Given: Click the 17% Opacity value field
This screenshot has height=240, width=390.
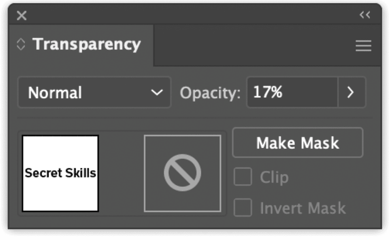Looking at the screenshot, I should point(292,93).
